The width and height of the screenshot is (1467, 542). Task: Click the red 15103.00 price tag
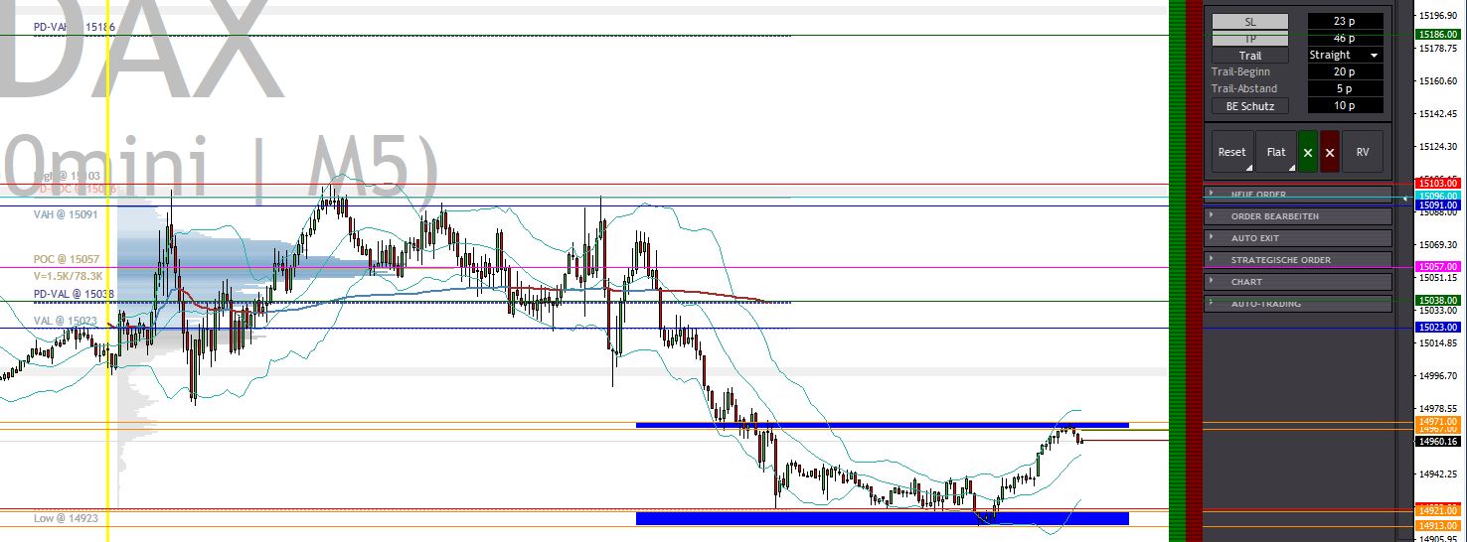[x=1438, y=184]
